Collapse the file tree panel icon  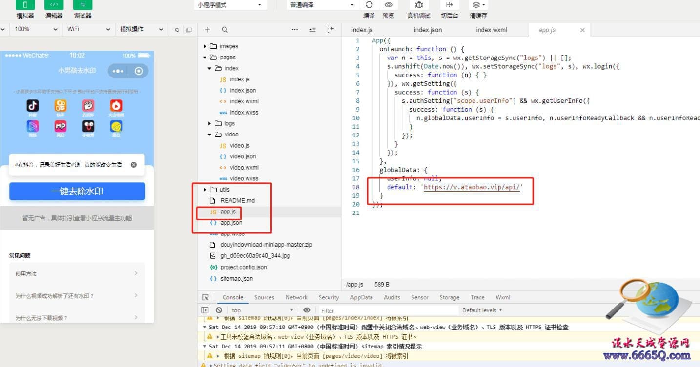[330, 30]
